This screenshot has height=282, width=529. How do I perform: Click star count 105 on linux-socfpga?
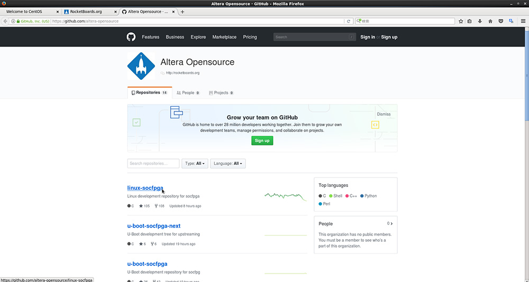tap(144, 206)
